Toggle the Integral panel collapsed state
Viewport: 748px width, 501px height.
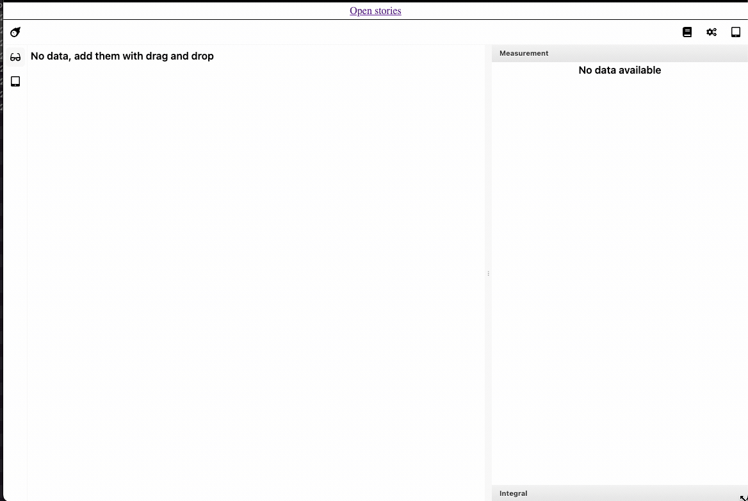click(x=514, y=493)
